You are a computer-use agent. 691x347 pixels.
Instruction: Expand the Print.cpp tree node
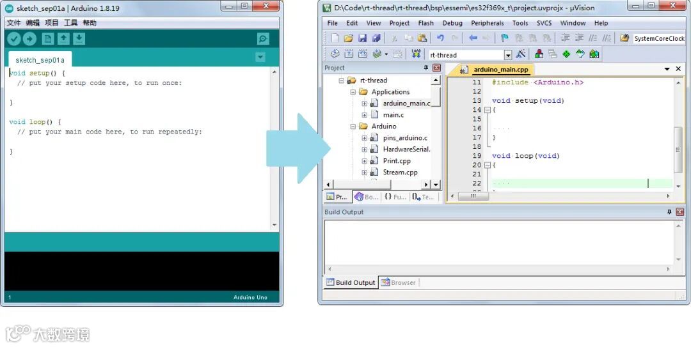[364, 161]
